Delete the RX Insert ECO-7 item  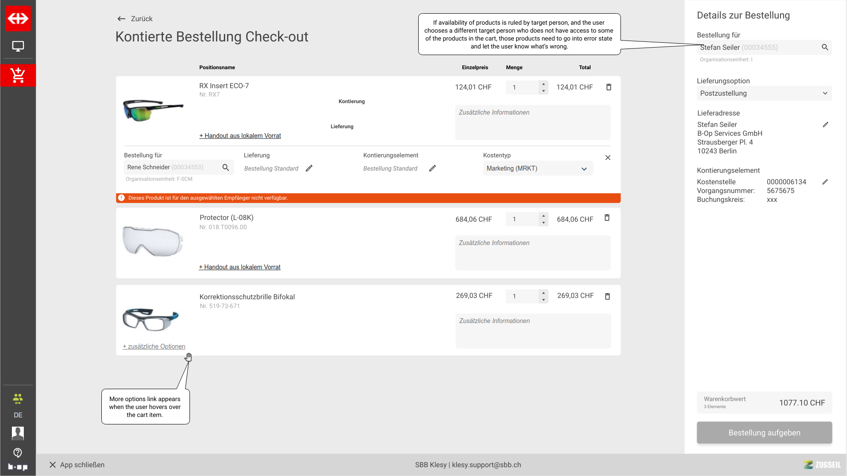tap(609, 87)
